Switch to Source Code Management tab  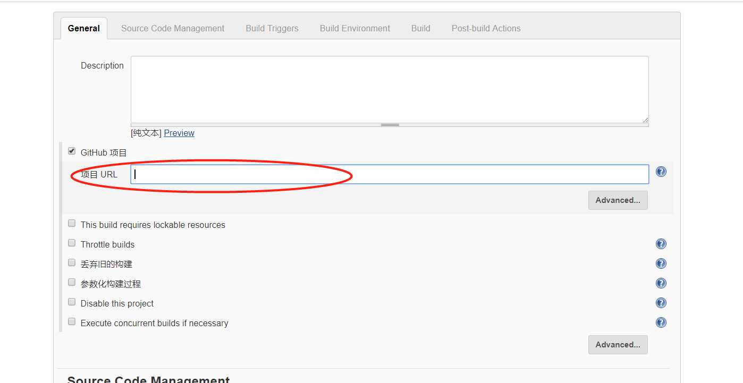click(x=173, y=29)
